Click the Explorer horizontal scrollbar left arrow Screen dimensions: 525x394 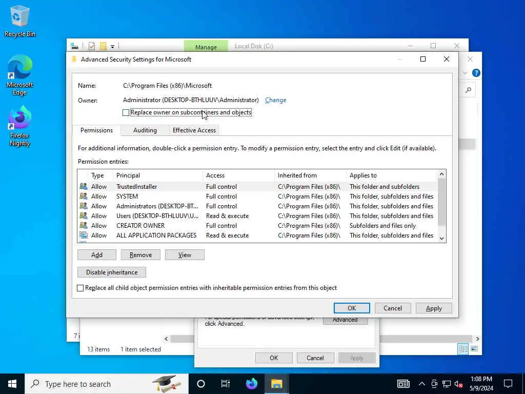pos(166,339)
